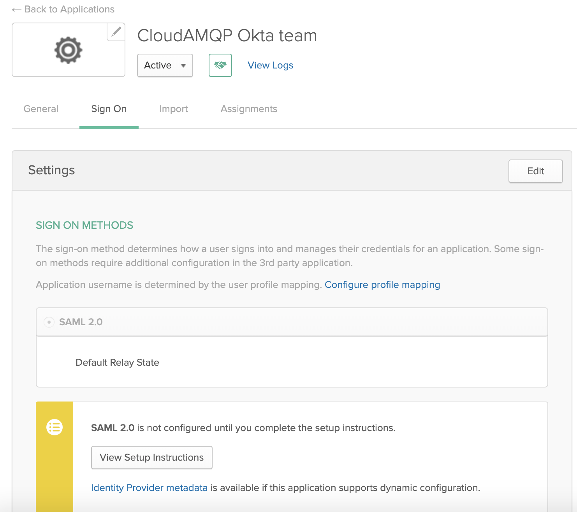Open the Import tab
The height and width of the screenshot is (512, 577).
point(174,109)
